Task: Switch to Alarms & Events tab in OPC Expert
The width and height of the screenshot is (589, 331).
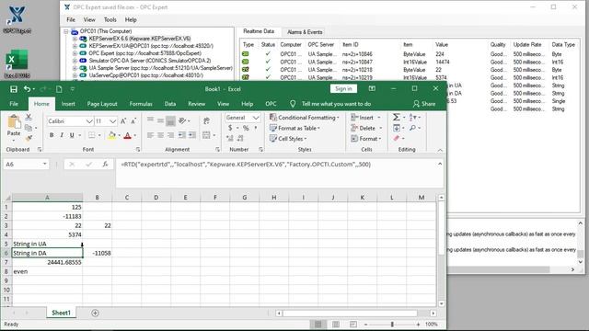Action: (305, 32)
